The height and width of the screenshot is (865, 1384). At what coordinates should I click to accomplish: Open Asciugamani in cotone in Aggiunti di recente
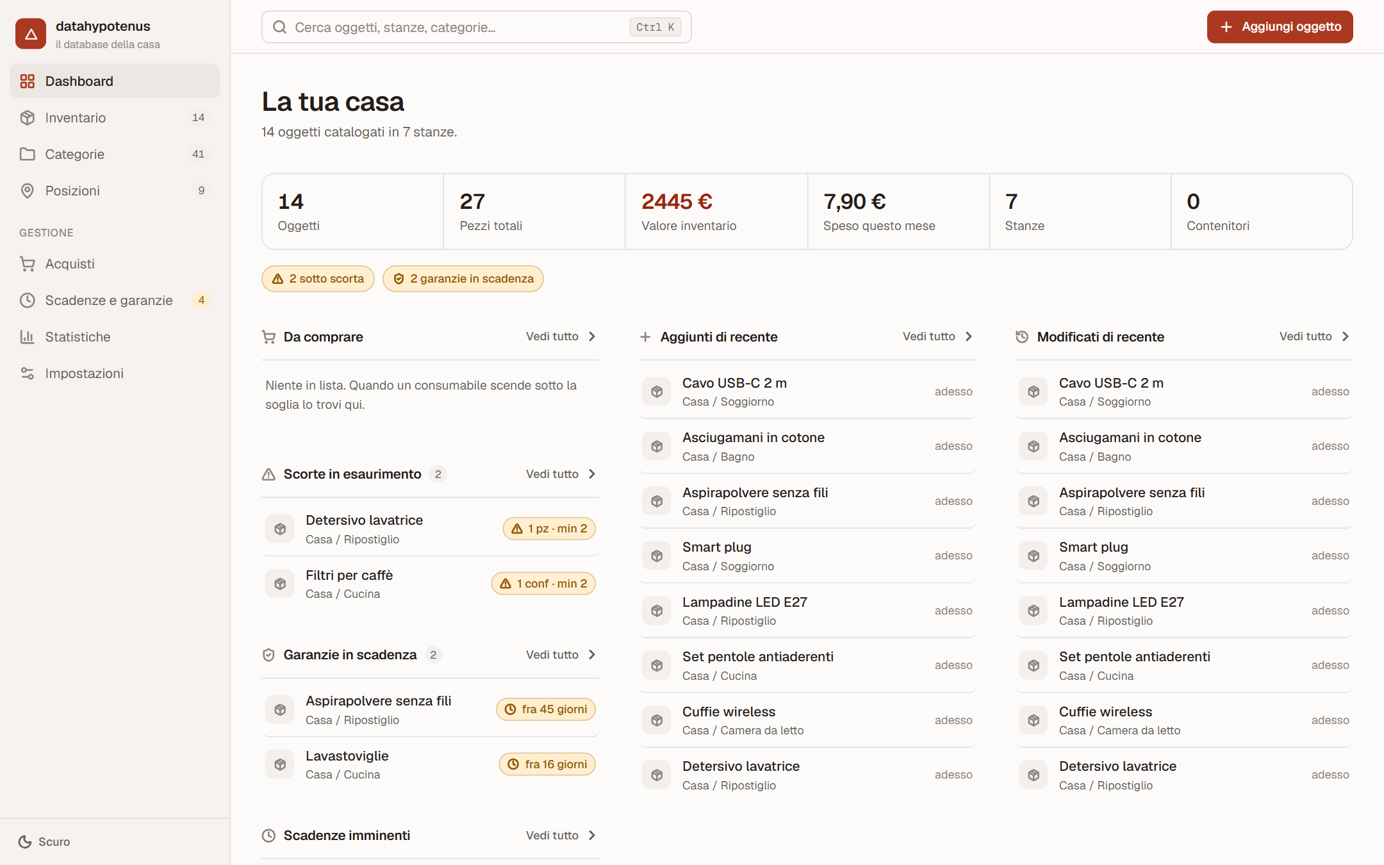pyautogui.click(x=807, y=447)
